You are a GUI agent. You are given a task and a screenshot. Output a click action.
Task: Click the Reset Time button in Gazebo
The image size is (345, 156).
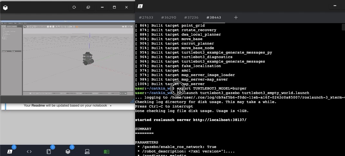pyautogui.click(x=123, y=93)
